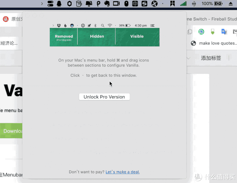Open Bluetooth status in menu bar
237x183 pixels.
pos(194,4)
